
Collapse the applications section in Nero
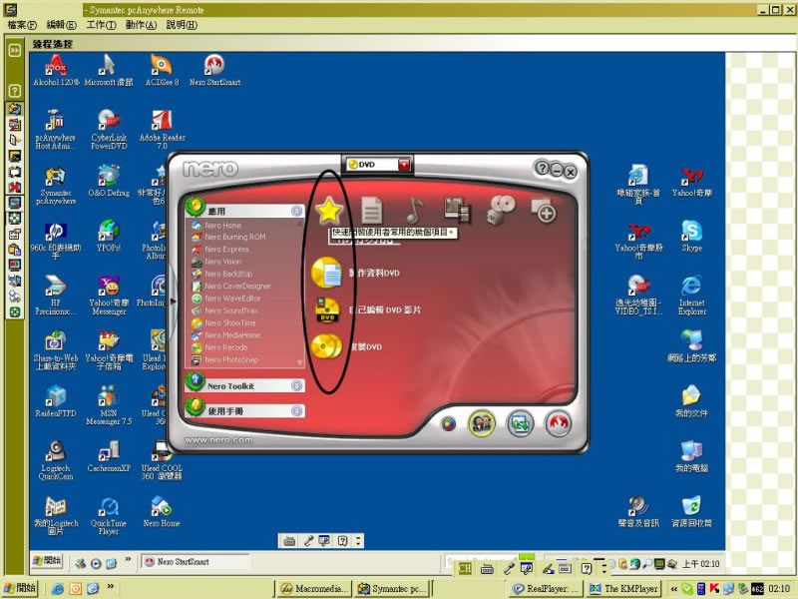[x=296, y=211]
